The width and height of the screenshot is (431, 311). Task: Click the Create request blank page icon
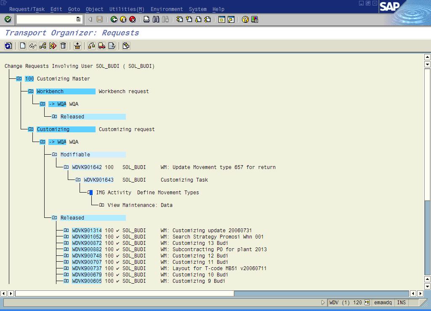coord(23,46)
